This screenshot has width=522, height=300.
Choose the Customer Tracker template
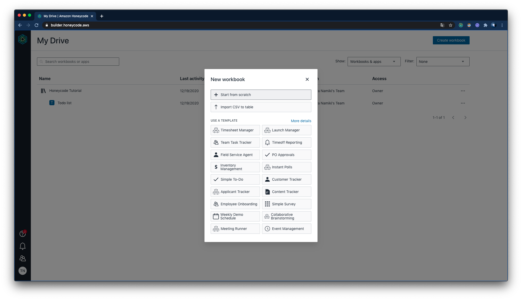click(x=286, y=179)
